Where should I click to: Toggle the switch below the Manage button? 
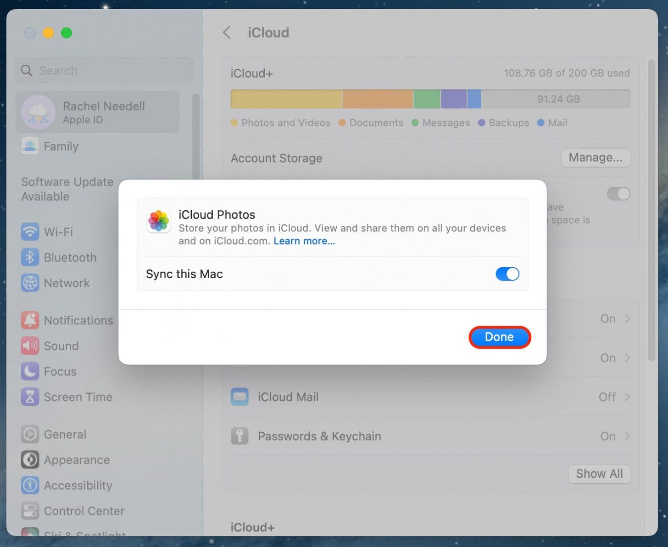[618, 194]
